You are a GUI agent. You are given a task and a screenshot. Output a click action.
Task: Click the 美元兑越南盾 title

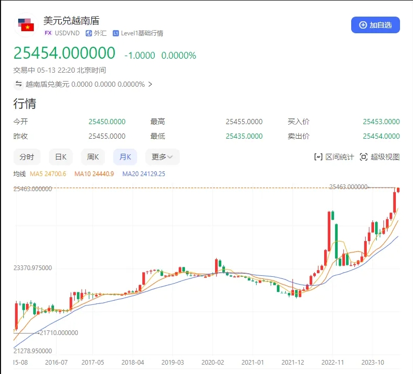(71, 21)
